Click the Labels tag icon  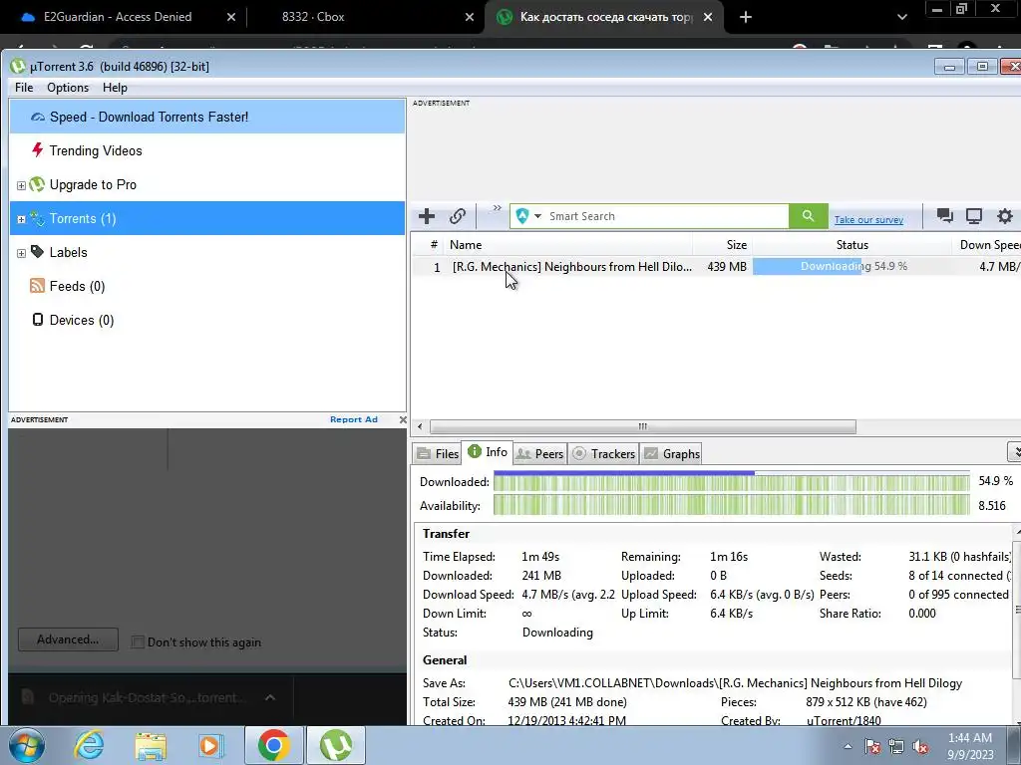pos(37,252)
